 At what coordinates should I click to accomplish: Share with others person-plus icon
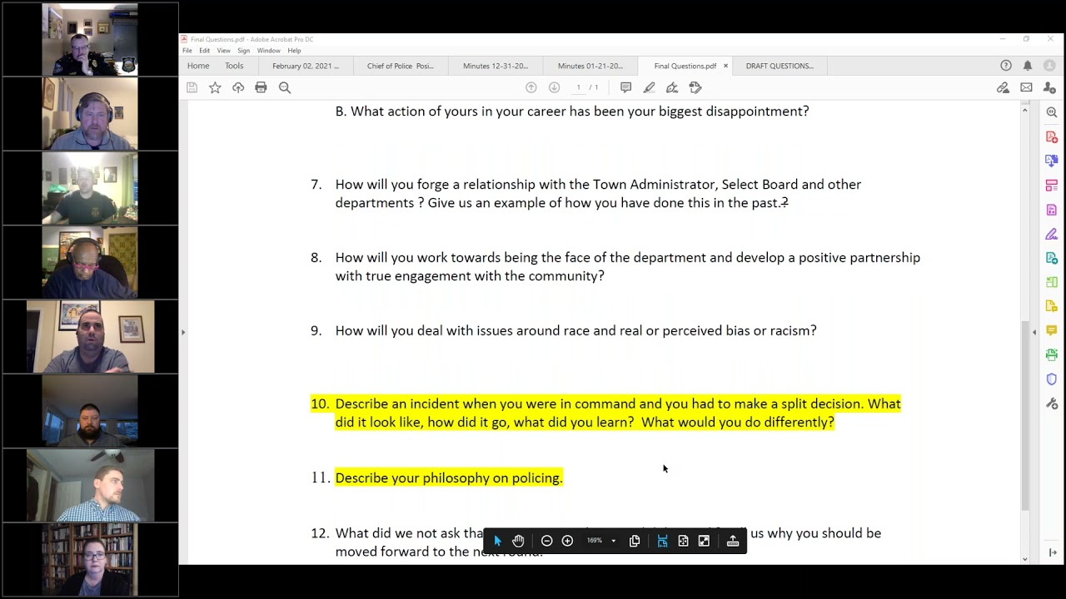(x=1049, y=87)
